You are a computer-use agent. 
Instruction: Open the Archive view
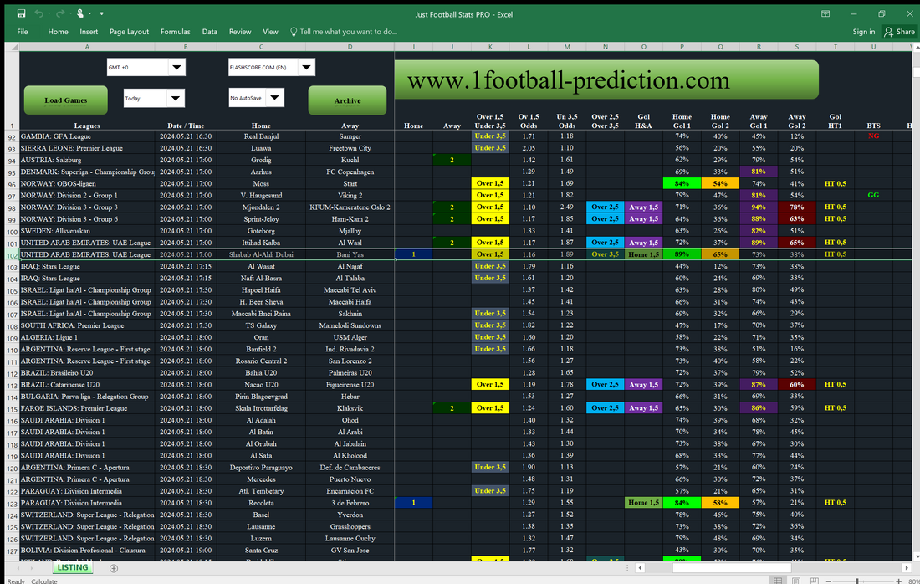[x=347, y=100]
